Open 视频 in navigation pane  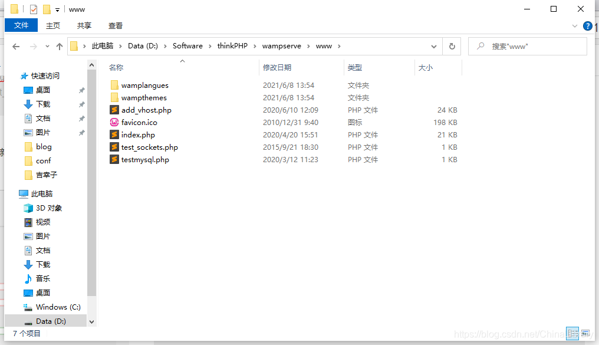click(x=43, y=222)
